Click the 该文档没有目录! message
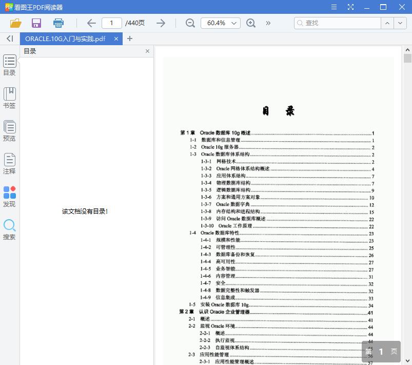 click(85, 212)
